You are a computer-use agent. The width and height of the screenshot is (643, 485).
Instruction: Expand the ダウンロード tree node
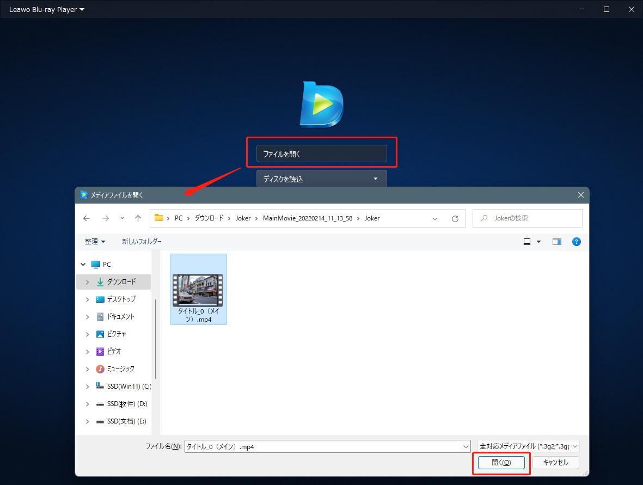87,282
